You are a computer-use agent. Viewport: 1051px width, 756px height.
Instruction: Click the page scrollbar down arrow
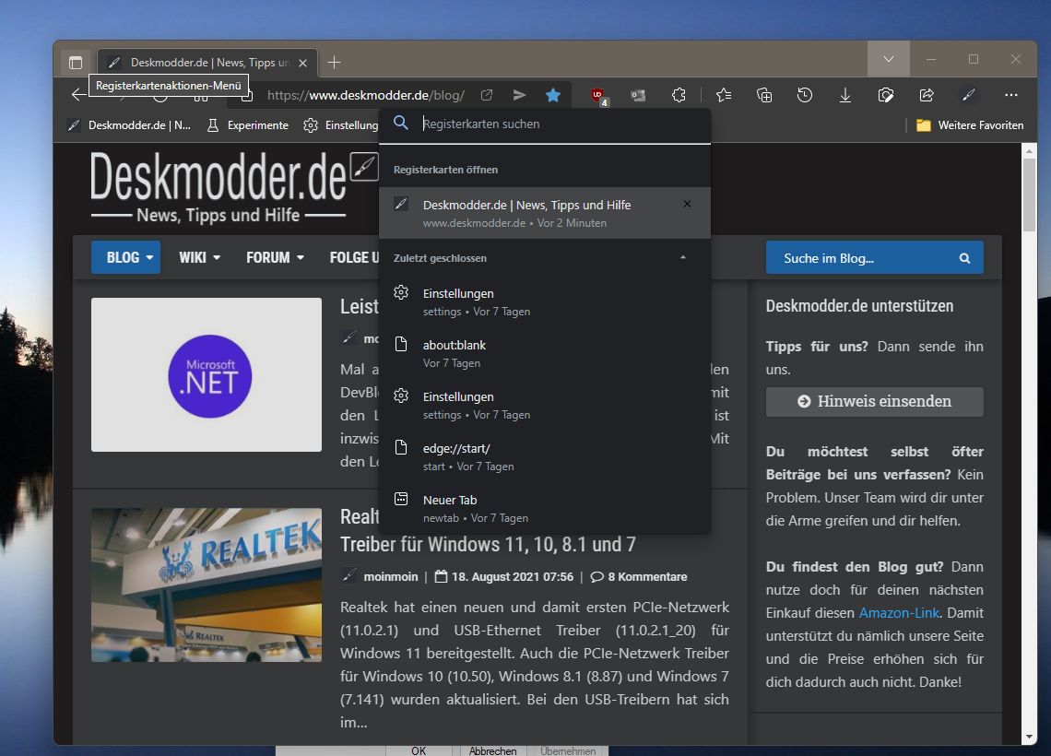click(1030, 737)
